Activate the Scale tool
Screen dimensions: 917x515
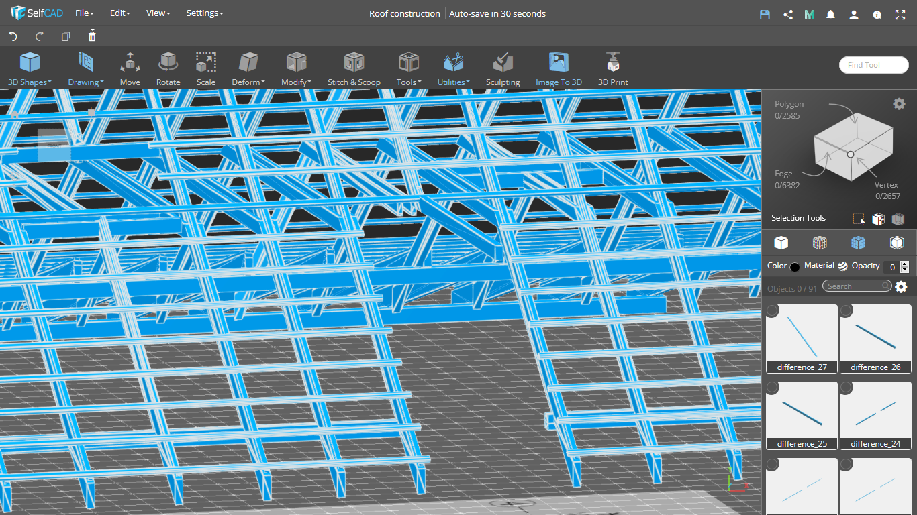(206, 69)
